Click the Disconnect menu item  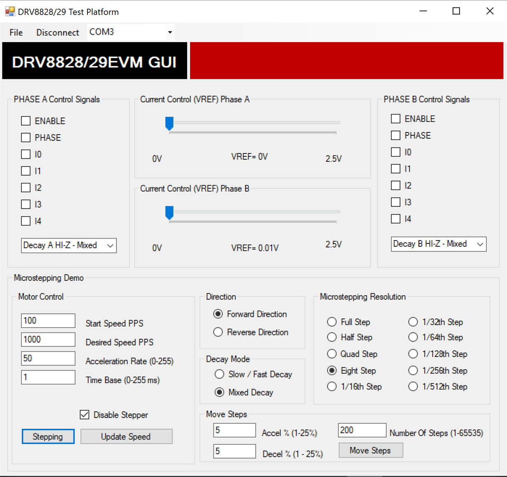coord(57,33)
